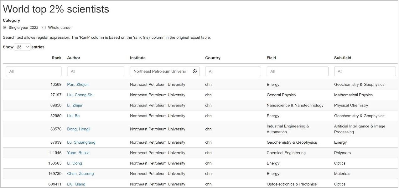Focus the Author search filter field
The image size is (399, 188).
tap(96, 72)
